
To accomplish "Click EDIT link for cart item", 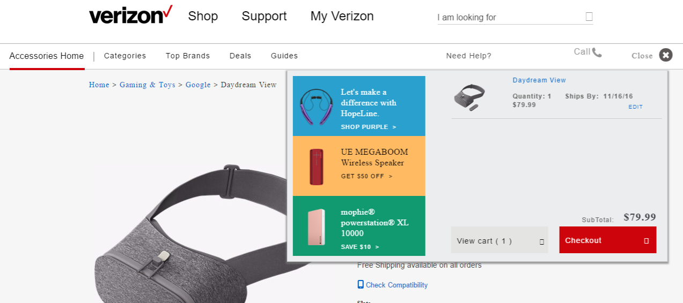I will pyautogui.click(x=635, y=107).
